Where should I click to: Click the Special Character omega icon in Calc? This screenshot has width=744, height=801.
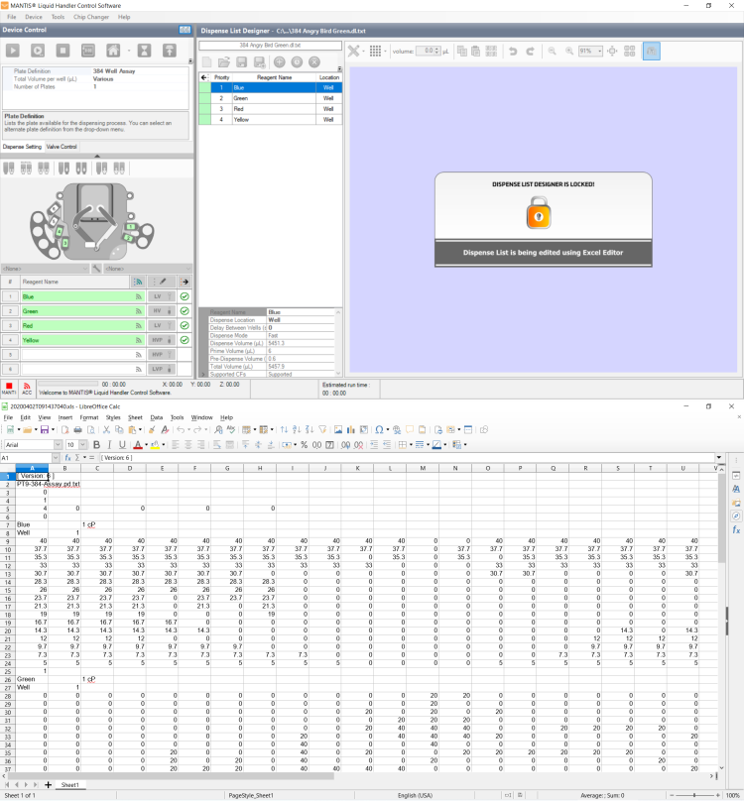pos(379,430)
